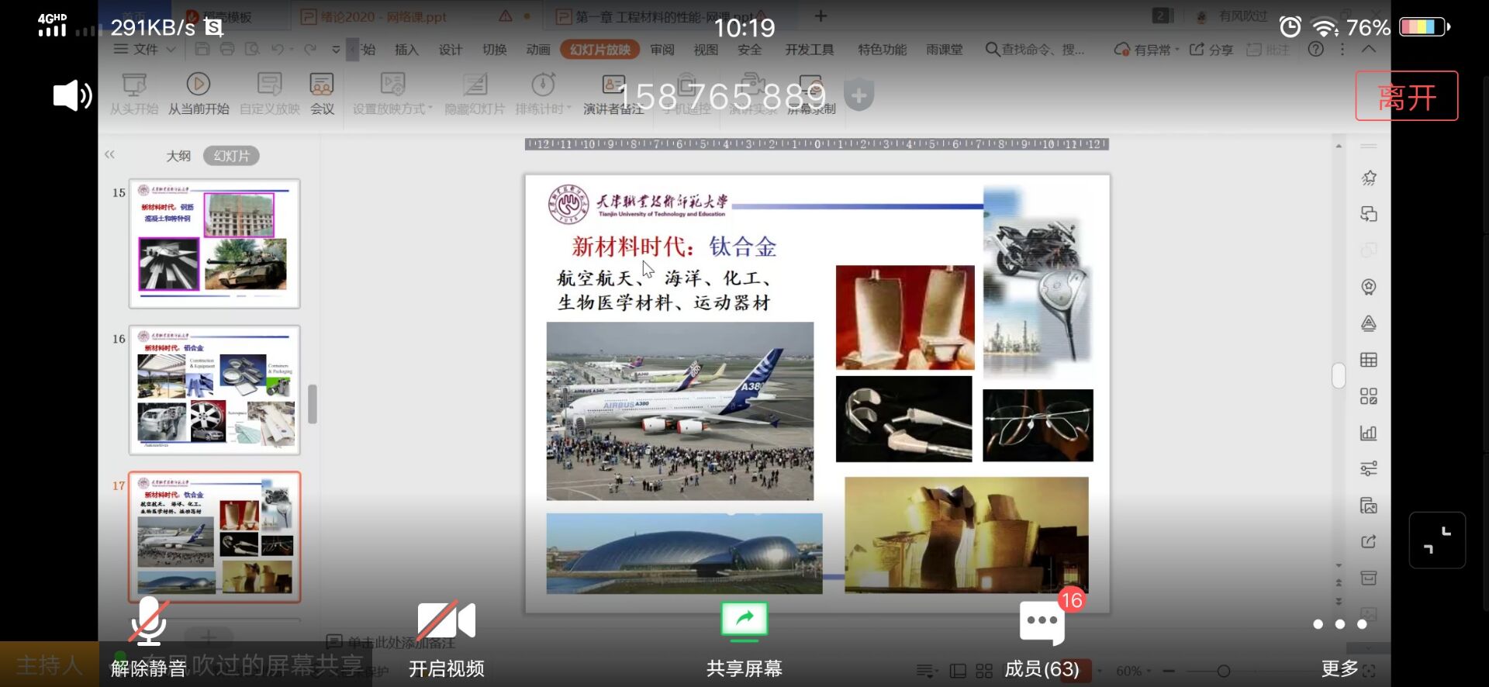Select the 幻灯片放映 ribbon tab
1489x687 pixels.
[599, 50]
